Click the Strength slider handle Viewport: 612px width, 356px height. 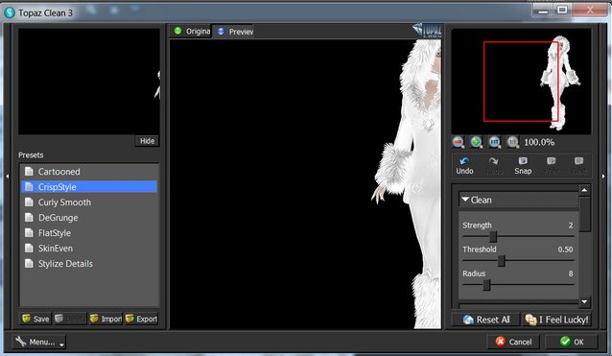pyautogui.click(x=493, y=236)
